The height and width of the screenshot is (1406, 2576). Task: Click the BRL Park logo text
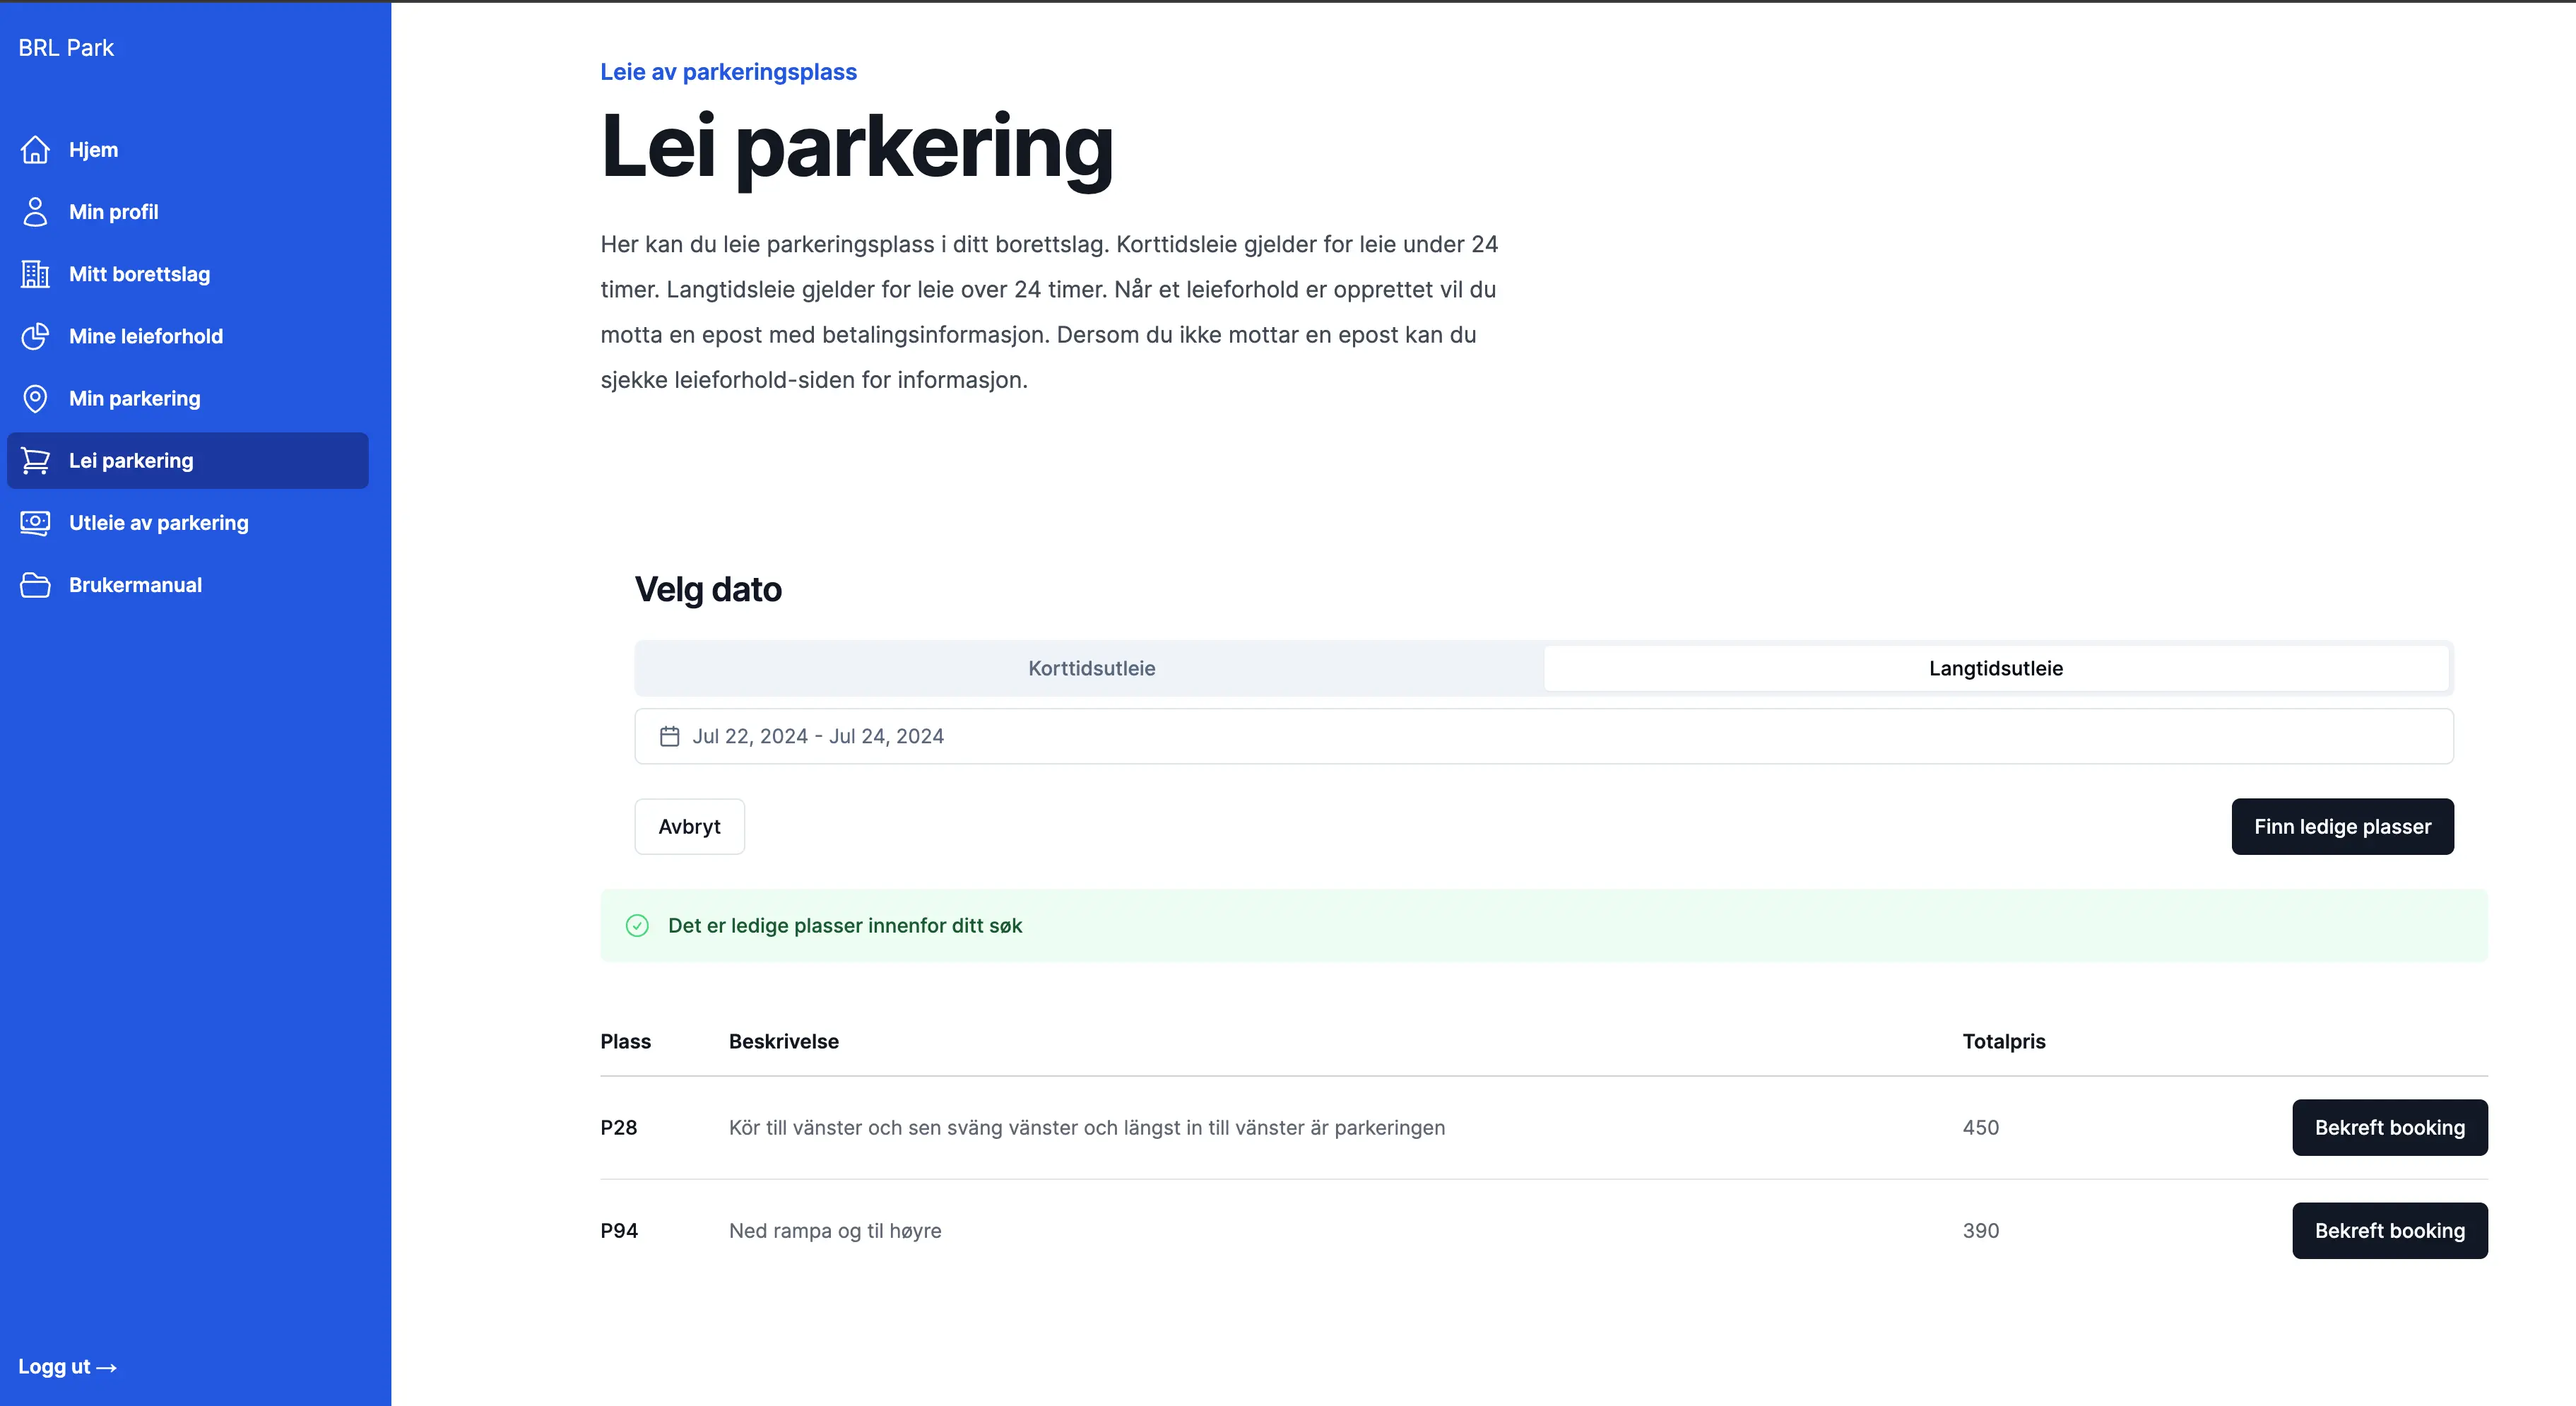pyautogui.click(x=66, y=48)
